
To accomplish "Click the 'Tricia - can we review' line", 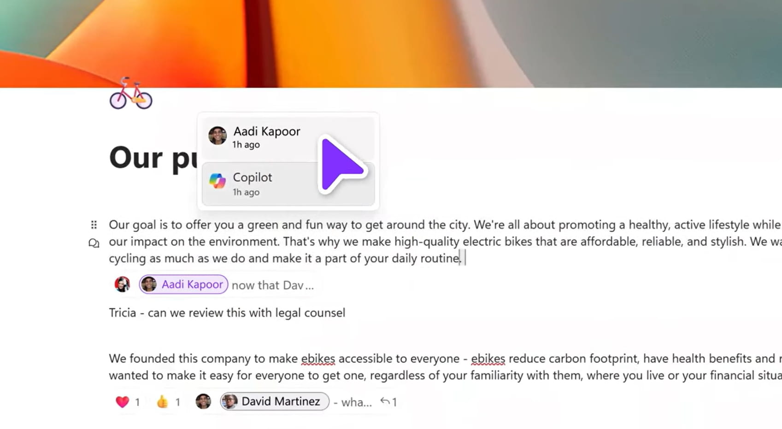I will (x=227, y=313).
